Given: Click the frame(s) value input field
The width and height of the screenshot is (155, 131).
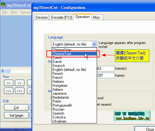Looking at the screenshot, I should 106,69.
